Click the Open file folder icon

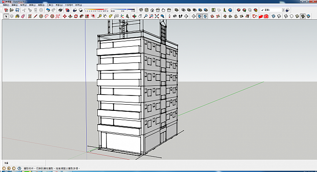(x=12, y=10)
